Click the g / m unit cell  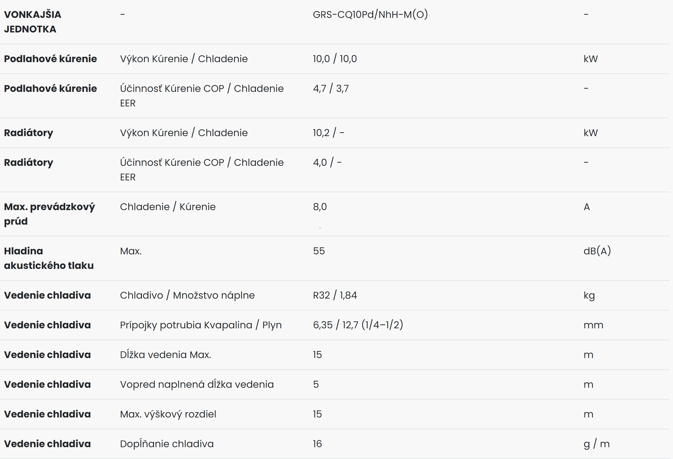(596, 444)
